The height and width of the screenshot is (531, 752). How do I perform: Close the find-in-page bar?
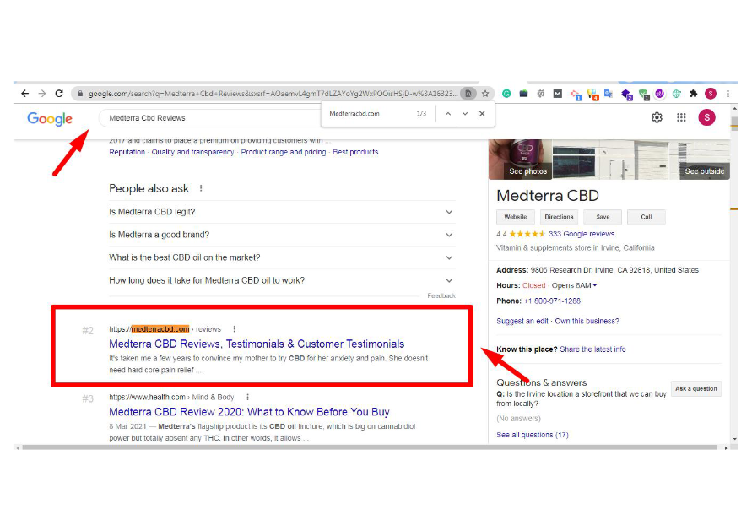pos(482,113)
